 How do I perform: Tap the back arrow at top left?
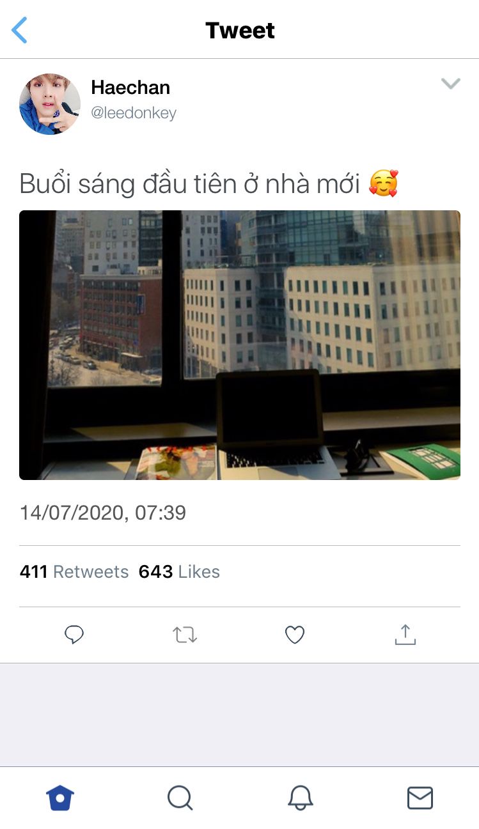click(x=20, y=30)
